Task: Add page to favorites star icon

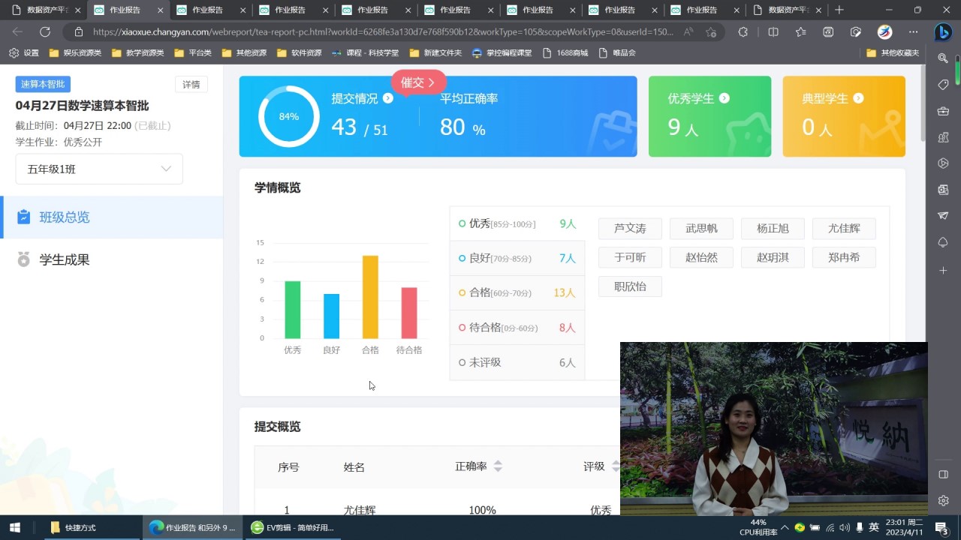Action: pos(711,32)
